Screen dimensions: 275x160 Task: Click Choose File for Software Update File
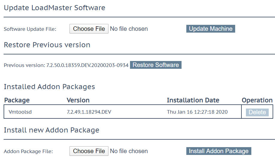(89, 29)
